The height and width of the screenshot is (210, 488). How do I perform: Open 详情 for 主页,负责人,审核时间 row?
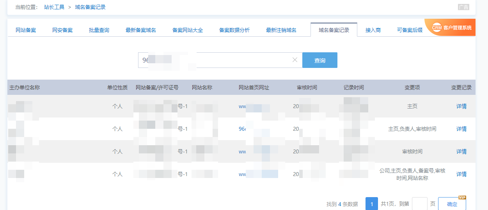pos(461,129)
